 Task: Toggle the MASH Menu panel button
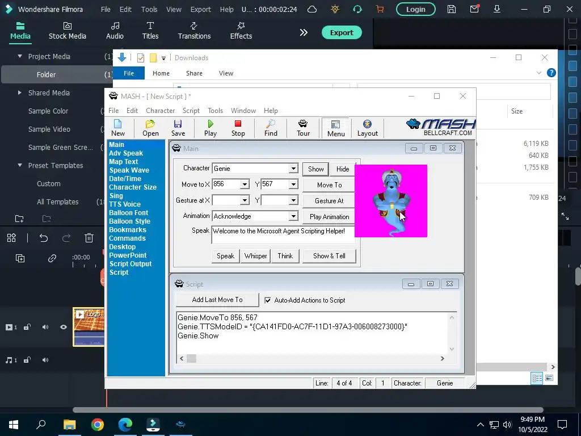336,128
